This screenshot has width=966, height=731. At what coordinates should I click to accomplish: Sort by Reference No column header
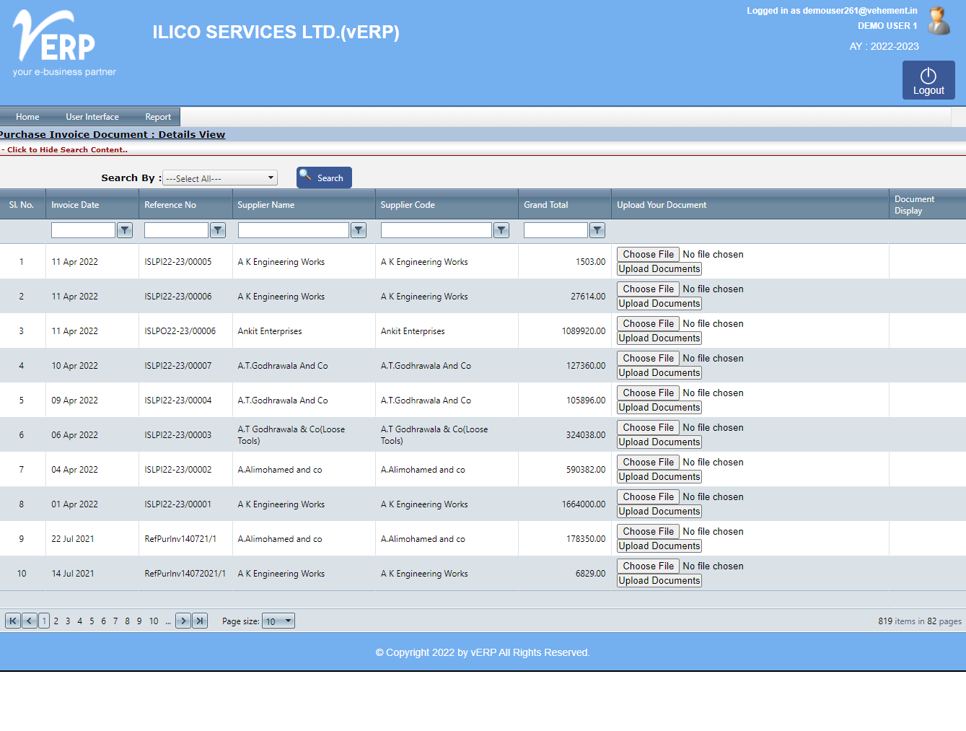click(170, 205)
